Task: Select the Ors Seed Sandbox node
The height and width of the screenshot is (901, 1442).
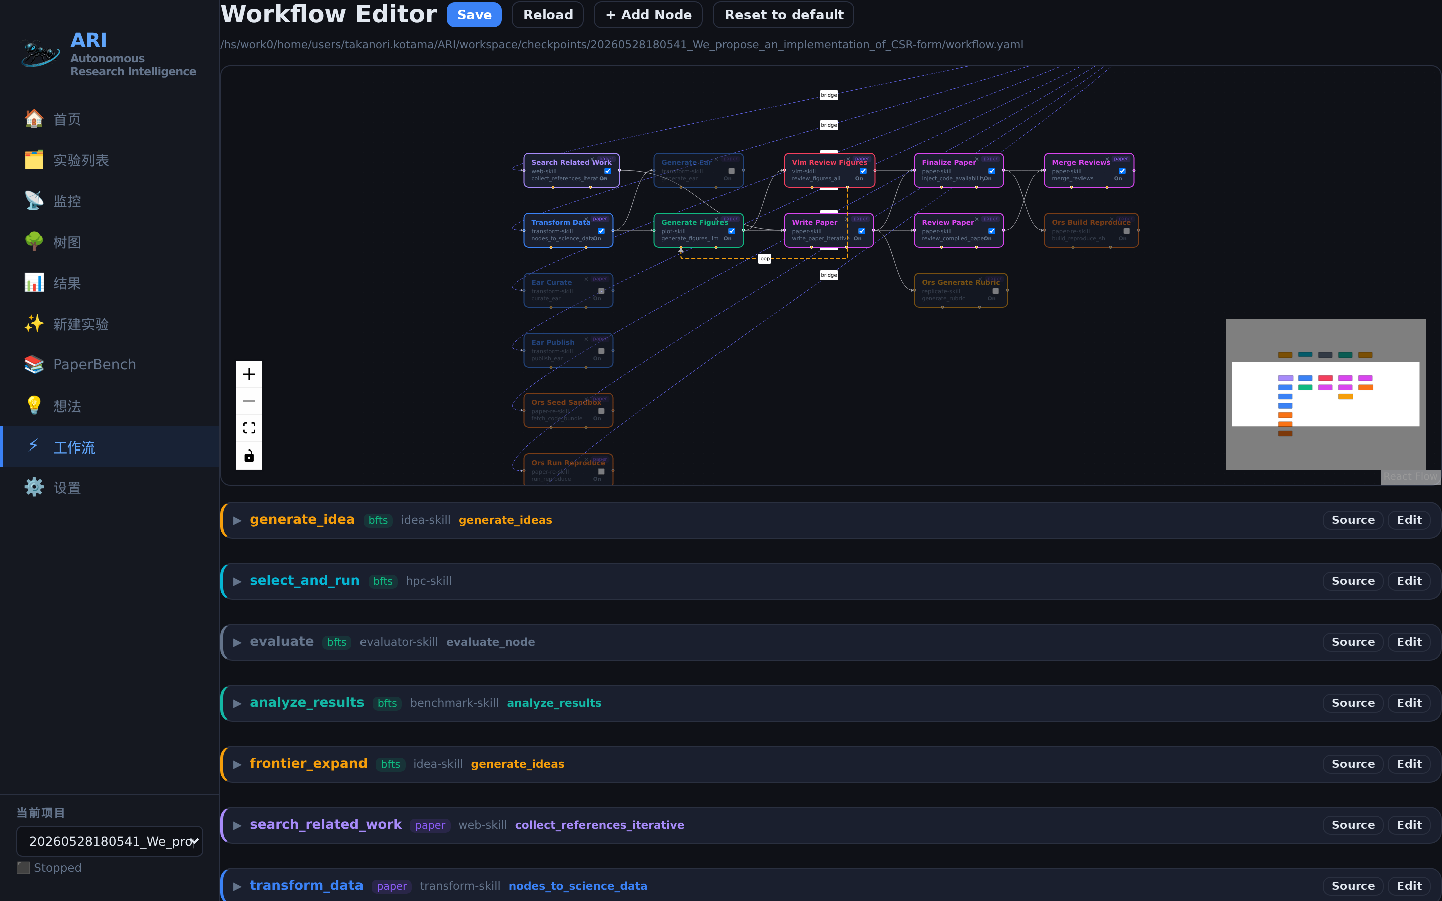Action: [568, 410]
